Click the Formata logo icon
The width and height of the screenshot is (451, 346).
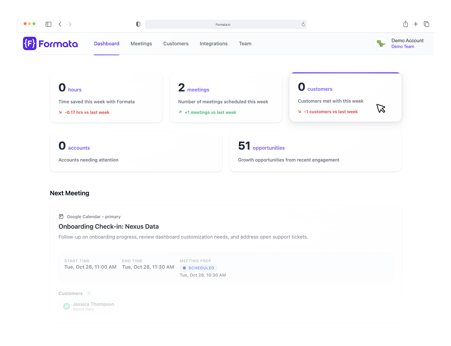tap(29, 43)
